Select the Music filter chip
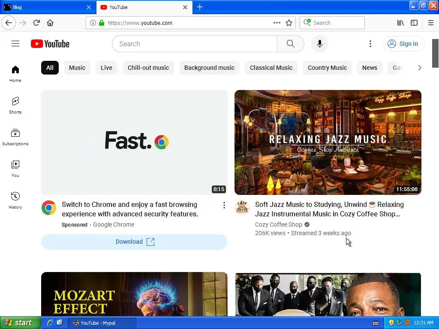 (77, 68)
